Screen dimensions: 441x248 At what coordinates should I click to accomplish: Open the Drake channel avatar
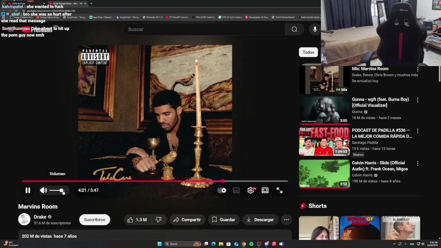click(x=24, y=219)
